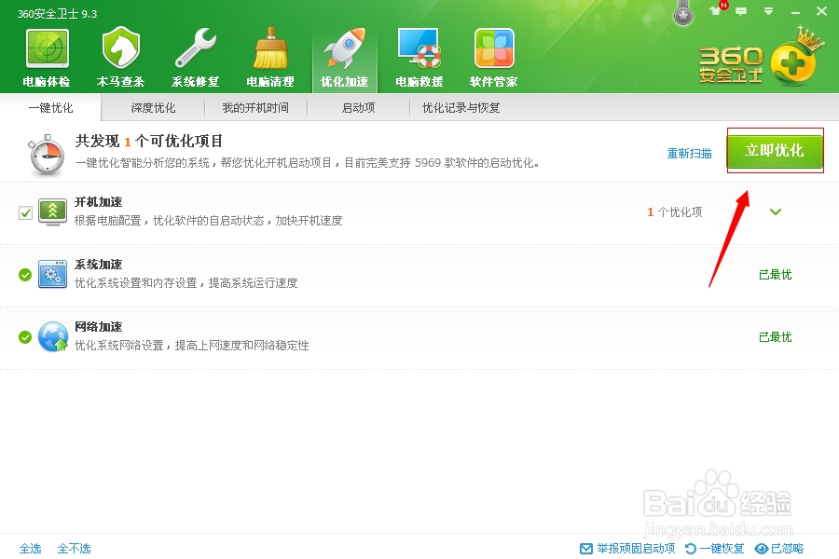Image resolution: width=839 pixels, height=559 pixels.
Task: Expand the 开机加速 details chevron
Action: (x=775, y=211)
